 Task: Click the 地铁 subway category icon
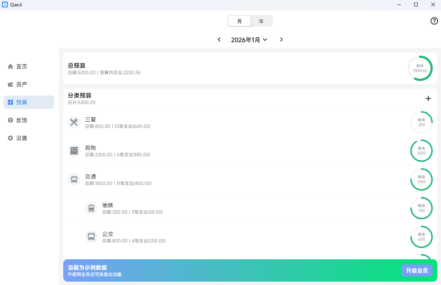pos(91,208)
